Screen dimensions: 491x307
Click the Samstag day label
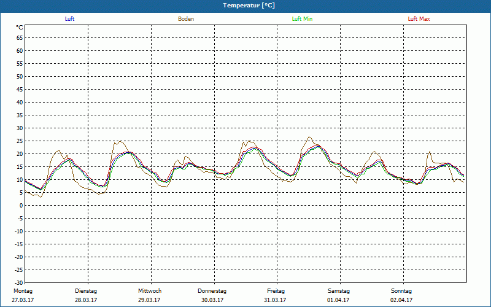[339, 291]
